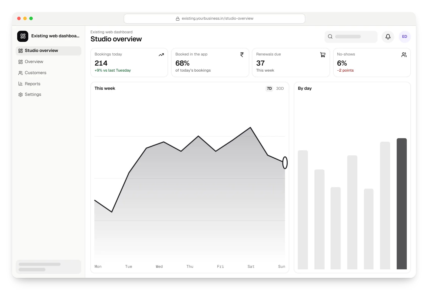
Task: Open the notifications bell
Action: (x=388, y=37)
